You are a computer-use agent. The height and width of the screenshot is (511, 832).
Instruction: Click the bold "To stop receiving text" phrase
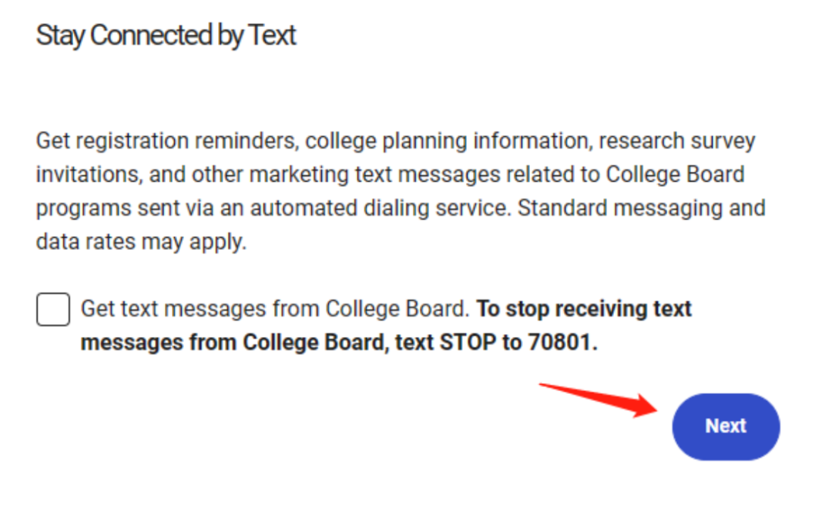coord(584,309)
